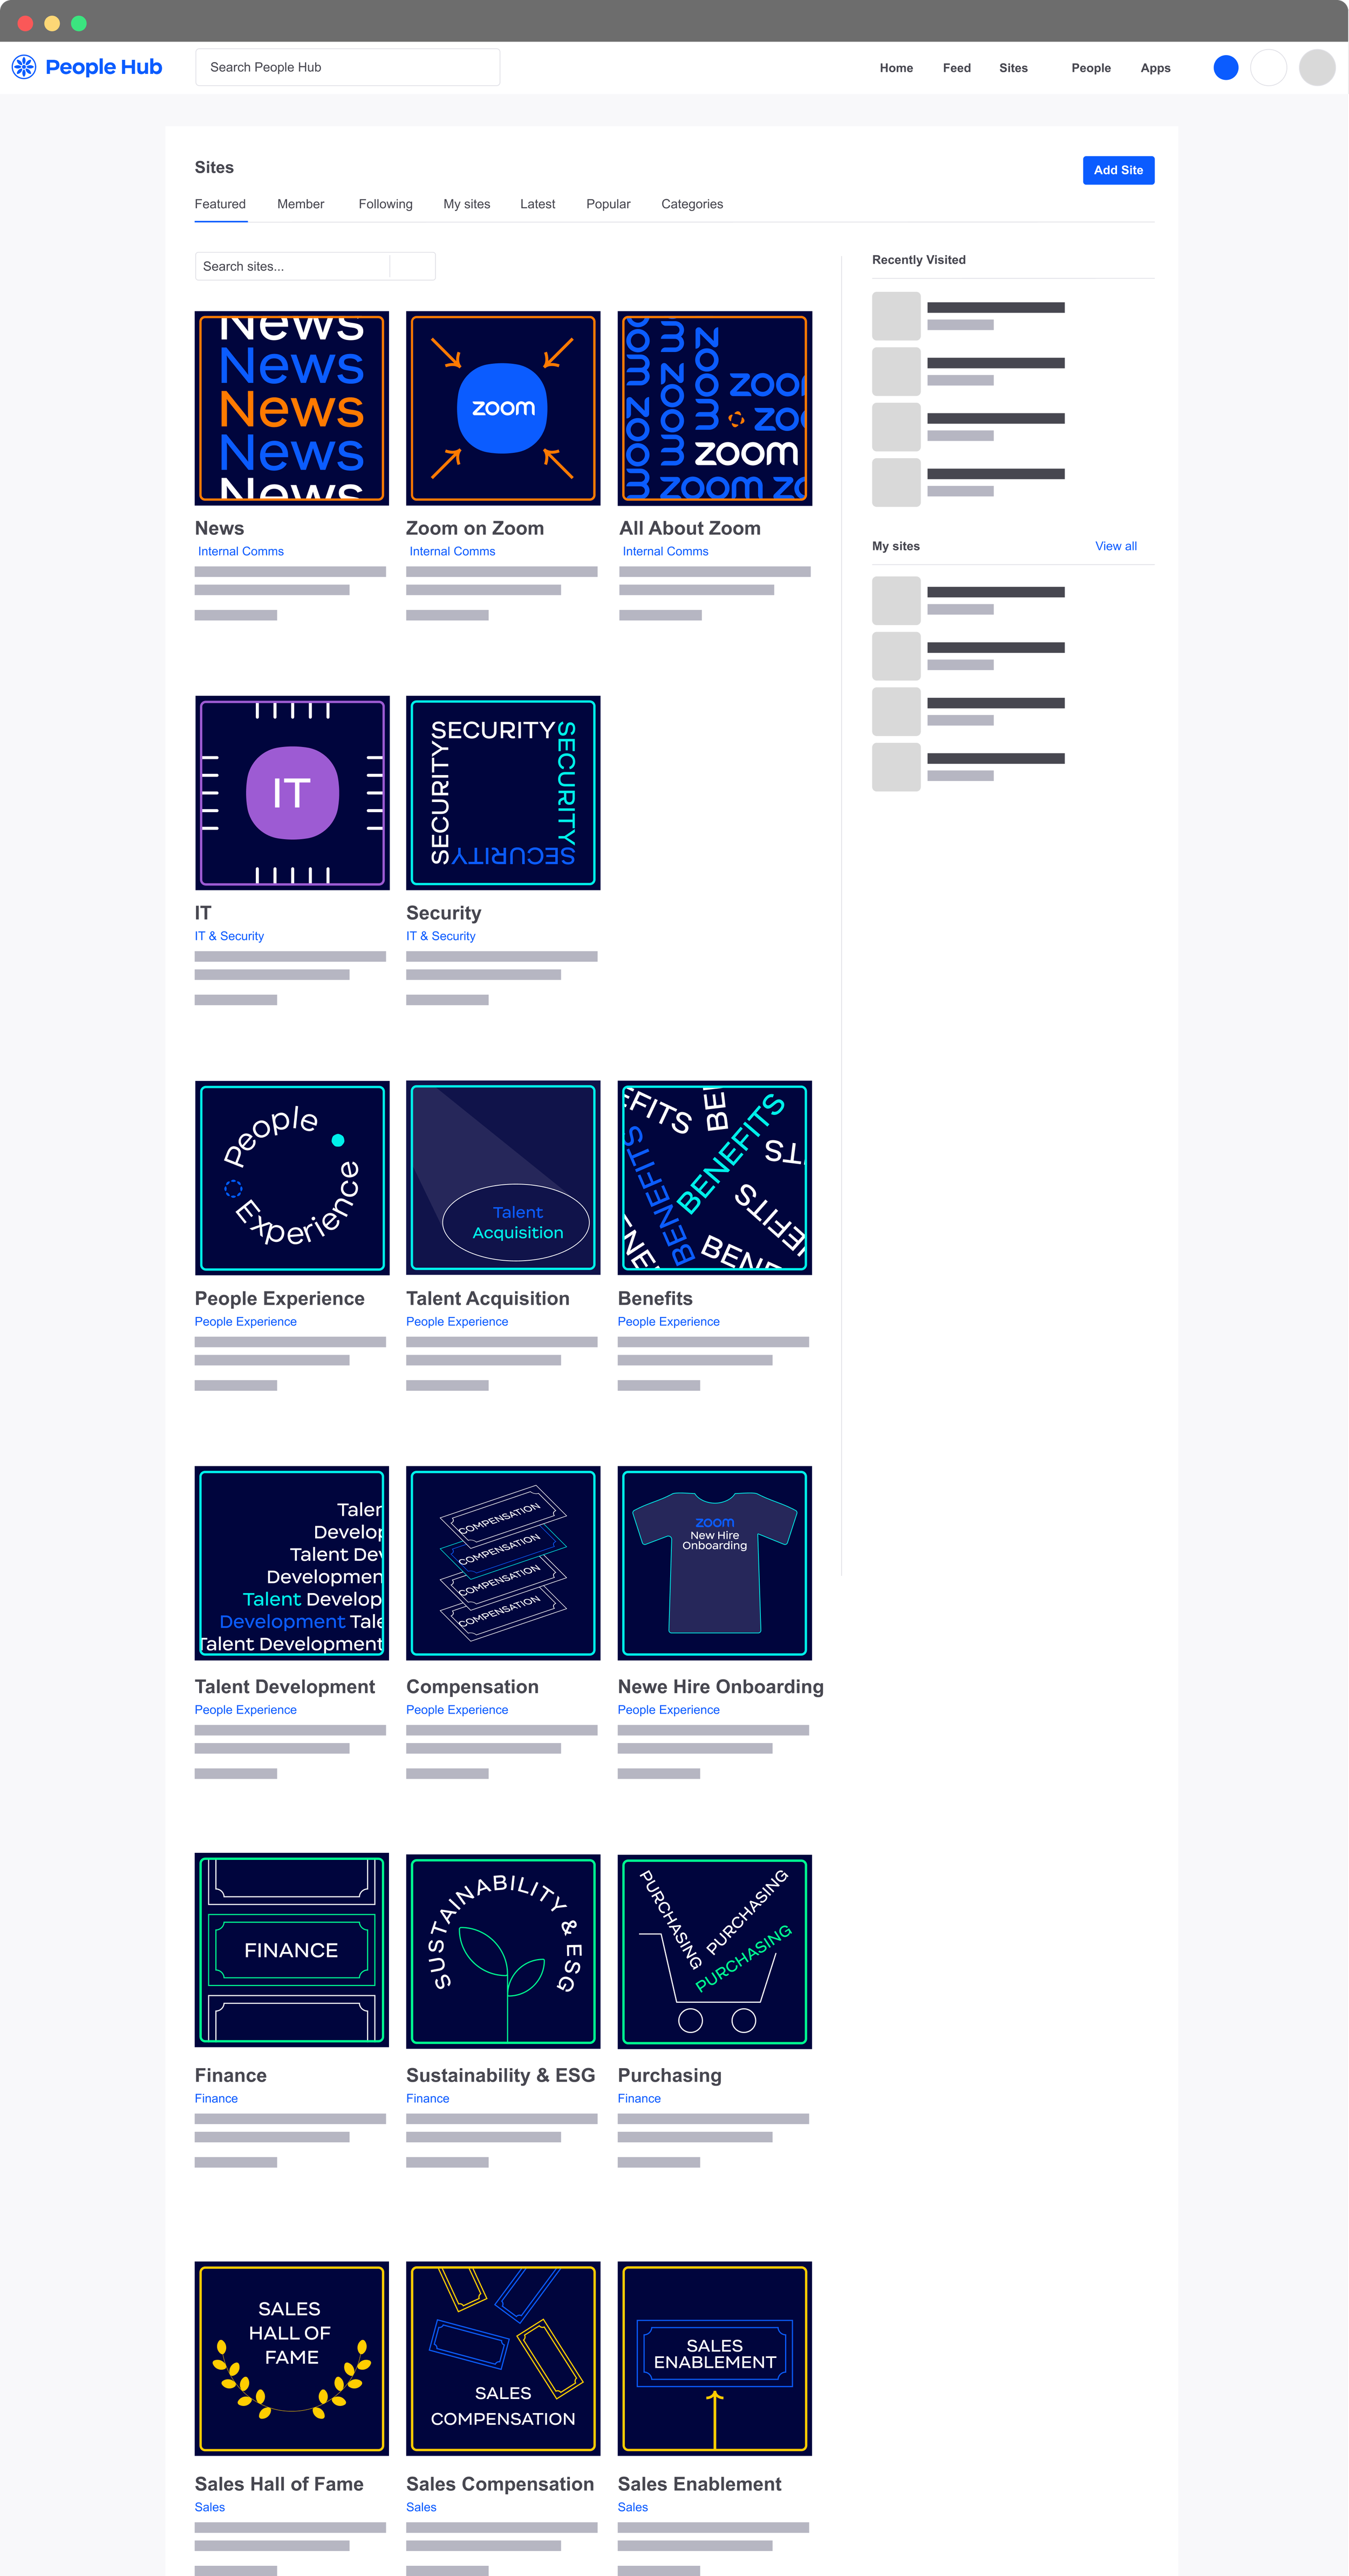Open the Categories tab

pyautogui.click(x=692, y=204)
